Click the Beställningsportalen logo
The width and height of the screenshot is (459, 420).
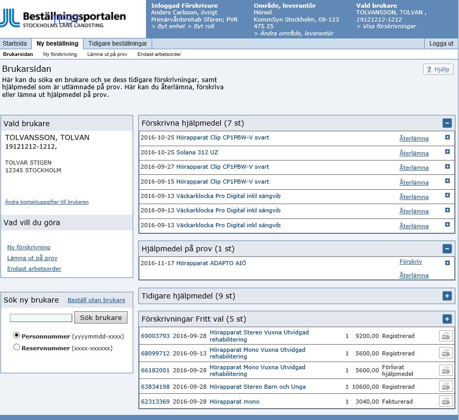[63, 18]
